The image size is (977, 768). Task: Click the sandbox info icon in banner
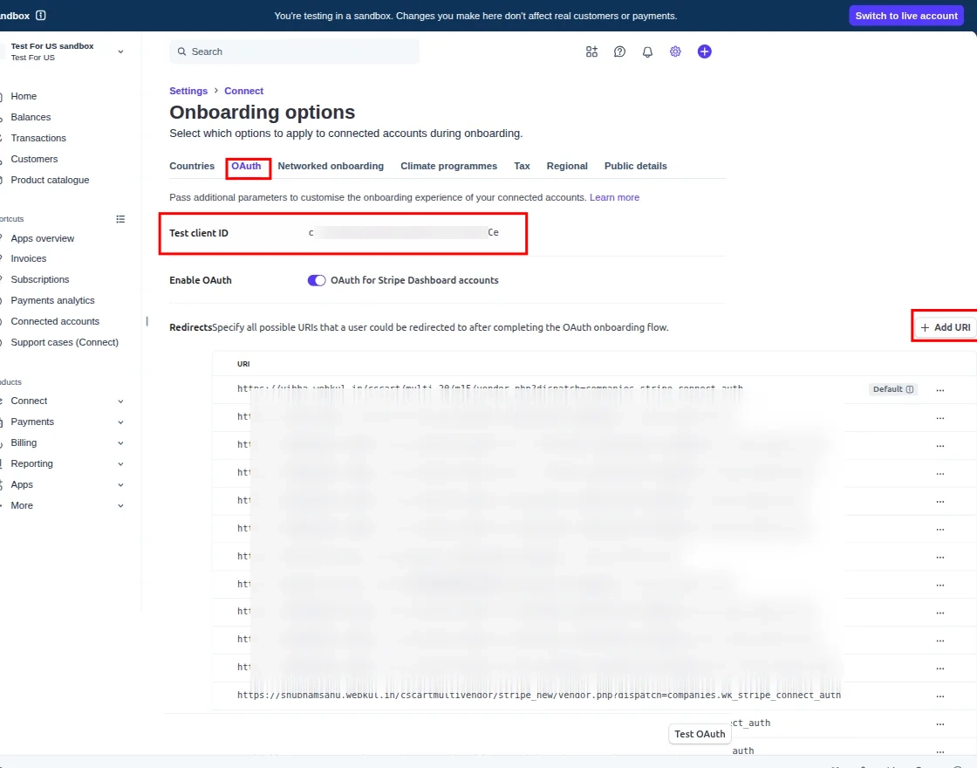click(x=40, y=16)
